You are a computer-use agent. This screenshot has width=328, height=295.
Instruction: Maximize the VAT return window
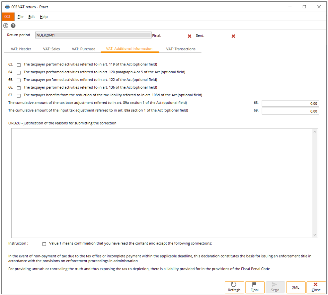[304, 7]
